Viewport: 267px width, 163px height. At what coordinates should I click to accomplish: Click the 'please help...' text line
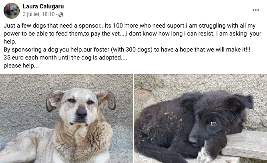pos(21,66)
